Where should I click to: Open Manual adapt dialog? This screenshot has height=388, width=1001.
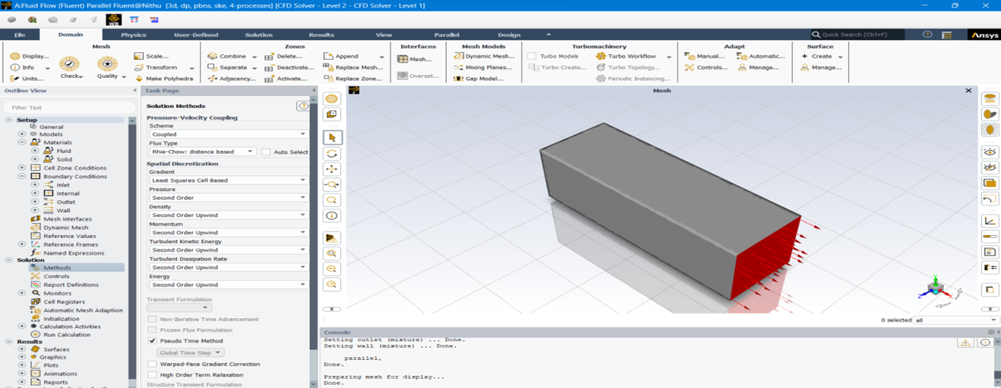click(705, 56)
